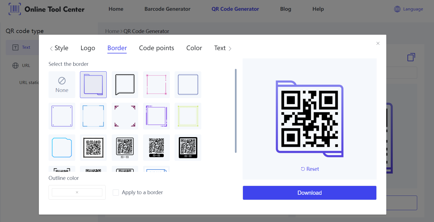This screenshot has width=434, height=222.
Task: Select the stamp-edge QR border
Action: (93, 148)
